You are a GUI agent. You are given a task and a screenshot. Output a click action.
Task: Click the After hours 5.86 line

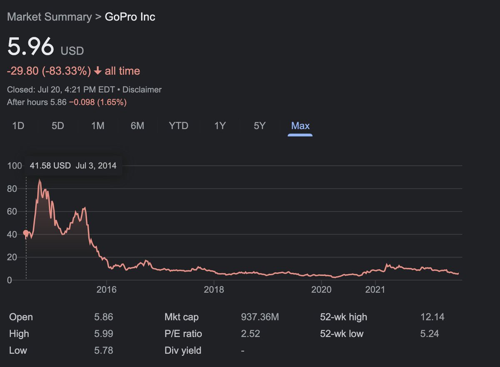coord(67,102)
